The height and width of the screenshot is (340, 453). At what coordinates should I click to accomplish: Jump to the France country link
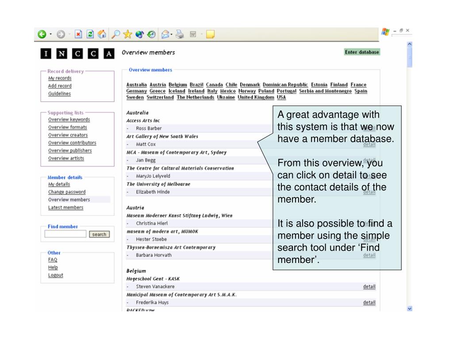[x=358, y=85]
